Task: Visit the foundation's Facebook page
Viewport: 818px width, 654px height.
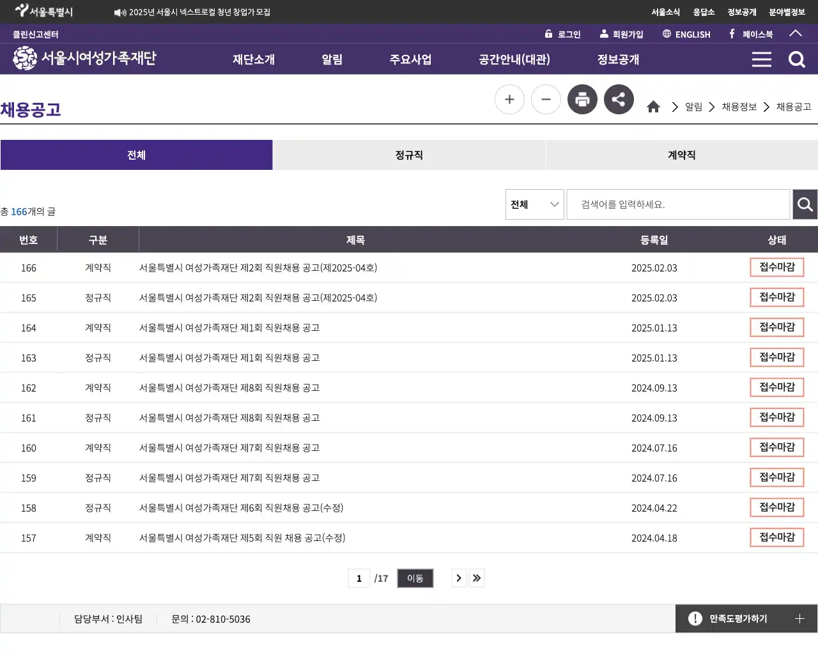Action: [x=750, y=34]
